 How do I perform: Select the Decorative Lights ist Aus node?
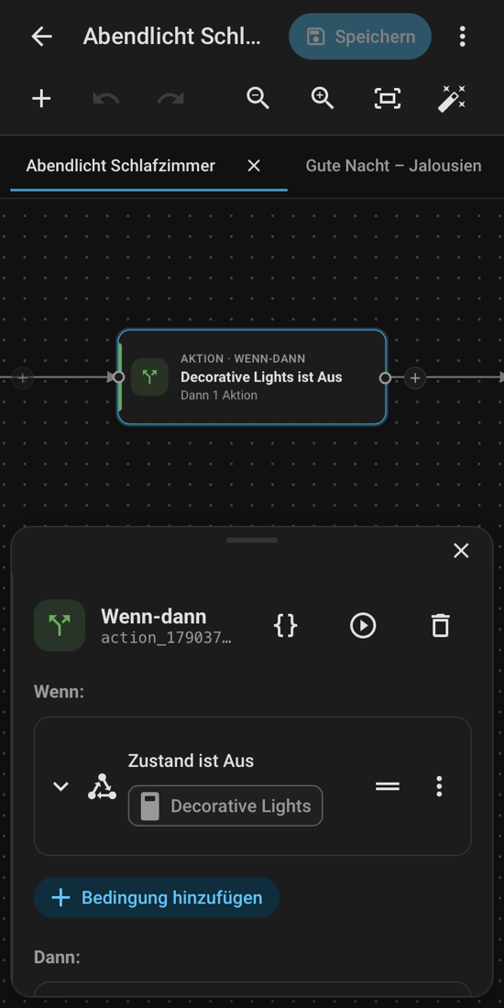(x=252, y=378)
